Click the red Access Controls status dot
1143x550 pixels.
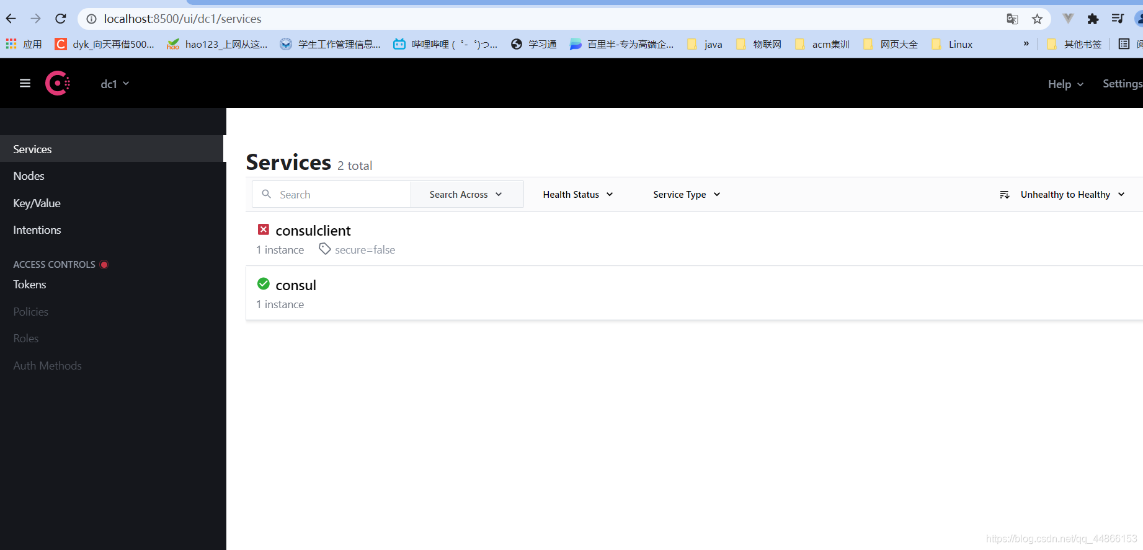[x=104, y=265]
